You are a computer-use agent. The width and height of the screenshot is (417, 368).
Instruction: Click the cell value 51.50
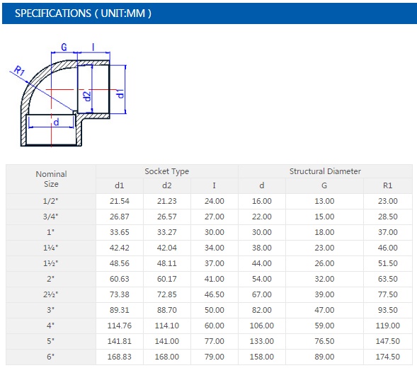coord(387,263)
